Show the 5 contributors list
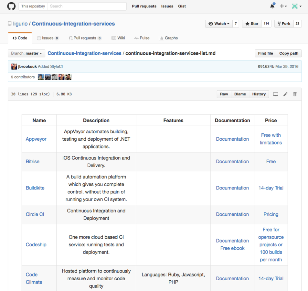Image resolution: width=308 pixels, height=291 pixels. click(23, 77)
